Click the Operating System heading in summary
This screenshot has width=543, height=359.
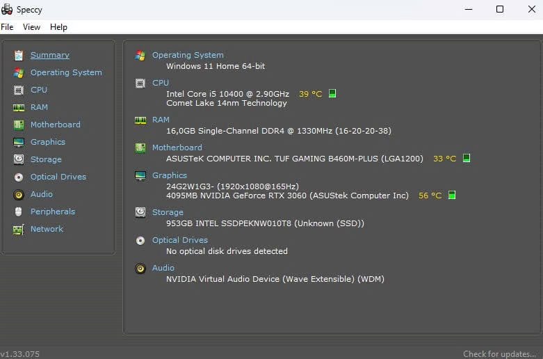(x=188, y=55)
